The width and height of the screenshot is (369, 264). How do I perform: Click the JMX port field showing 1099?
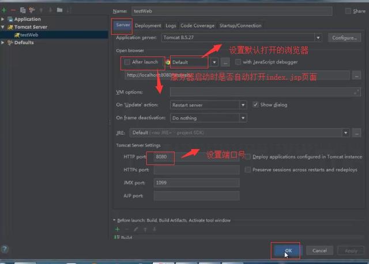tap(197, 183)
